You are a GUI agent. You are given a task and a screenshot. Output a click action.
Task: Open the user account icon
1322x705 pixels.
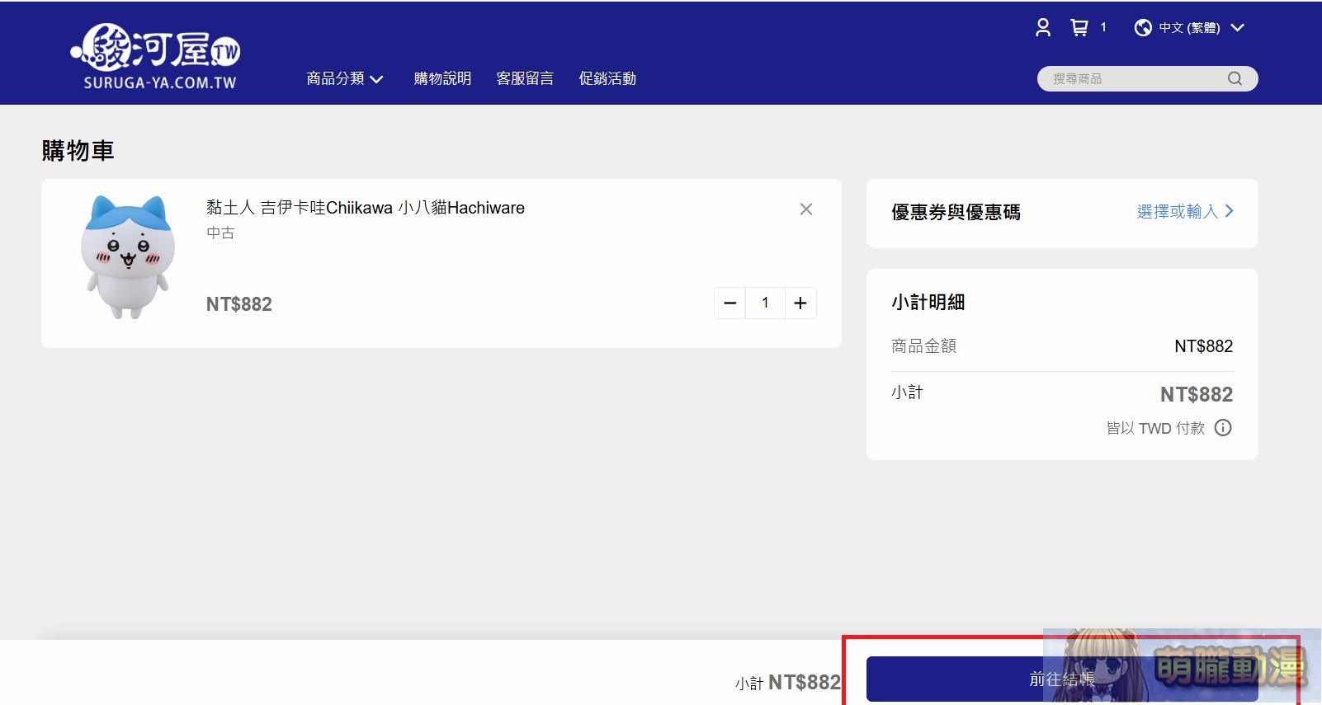click(1043, 27)
